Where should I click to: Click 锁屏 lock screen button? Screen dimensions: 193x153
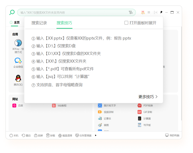38,136
